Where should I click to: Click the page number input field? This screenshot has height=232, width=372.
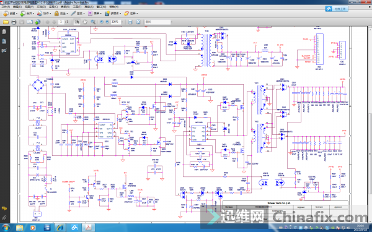(x=61, y=22)
